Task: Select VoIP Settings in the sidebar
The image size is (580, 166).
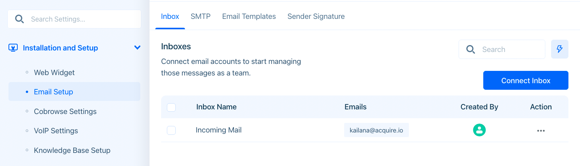Action: [x=56, y=131]
